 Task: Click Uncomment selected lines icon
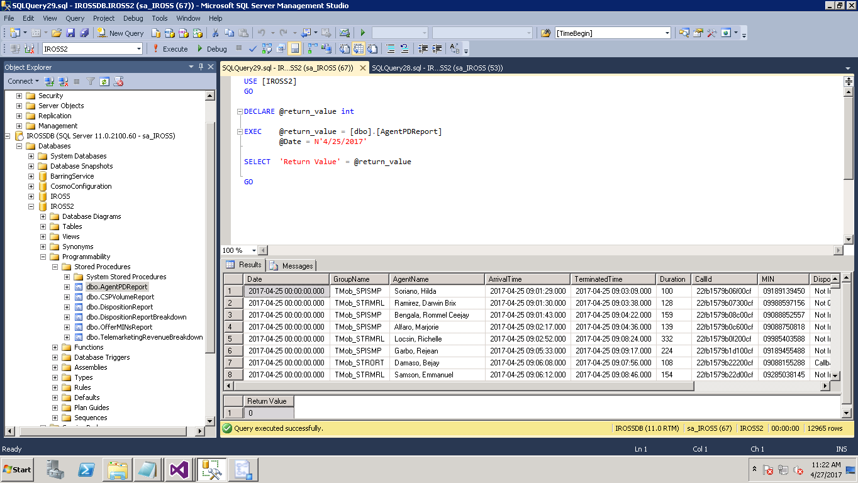click(404, 48)
